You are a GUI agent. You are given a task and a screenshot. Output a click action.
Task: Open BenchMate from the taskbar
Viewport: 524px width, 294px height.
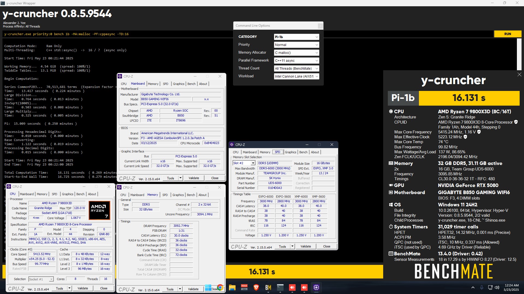point(268,287)
